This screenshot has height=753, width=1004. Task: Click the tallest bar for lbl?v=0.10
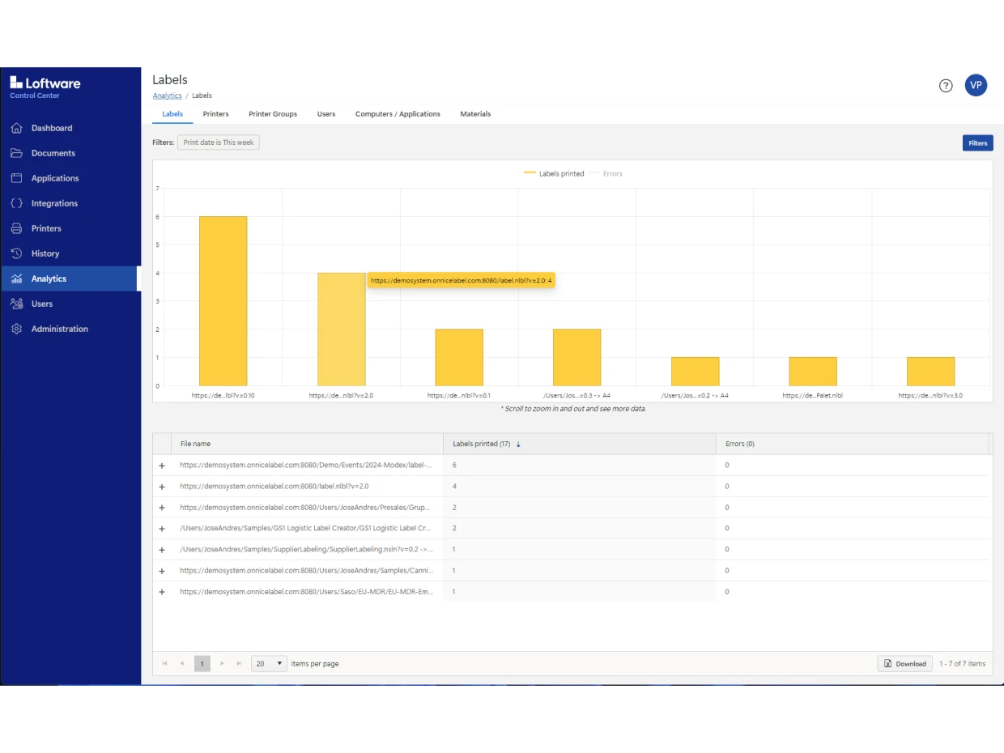[x=223, y=301]
